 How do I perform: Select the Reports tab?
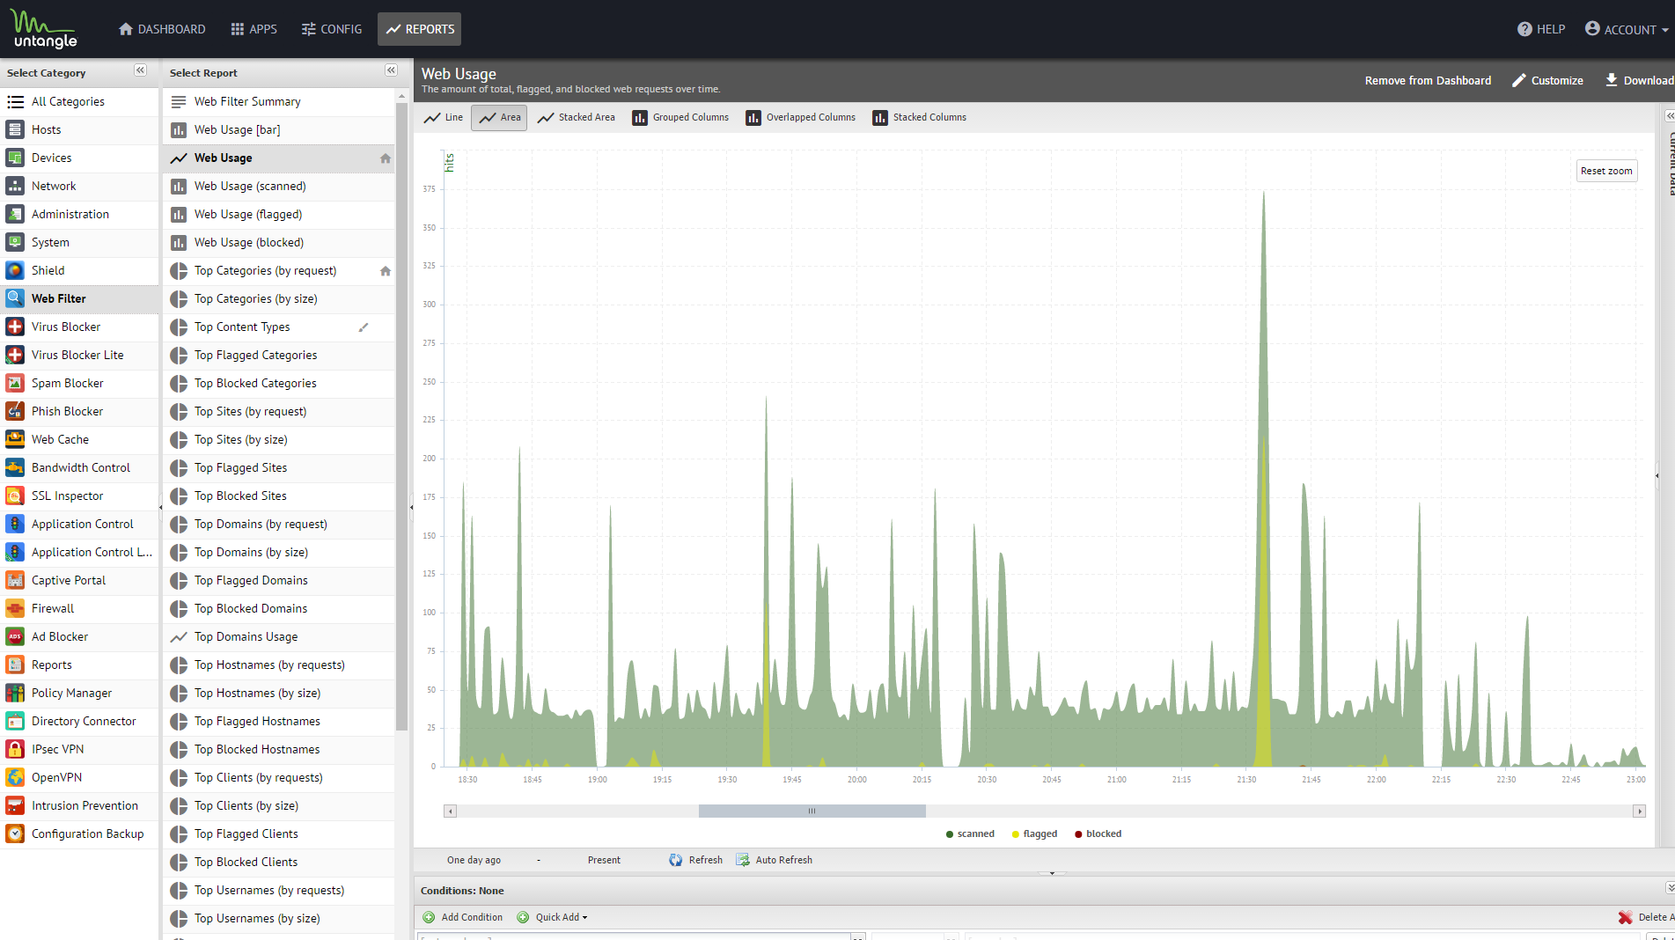420,29
